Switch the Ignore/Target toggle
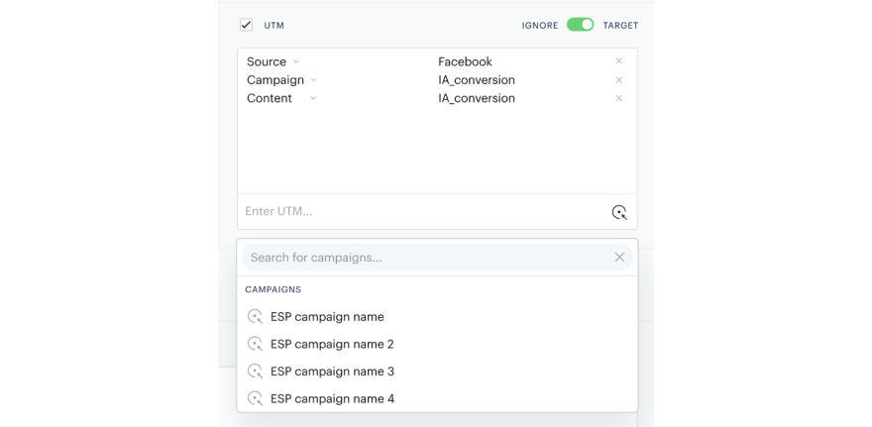 click(x=580, y=25)
